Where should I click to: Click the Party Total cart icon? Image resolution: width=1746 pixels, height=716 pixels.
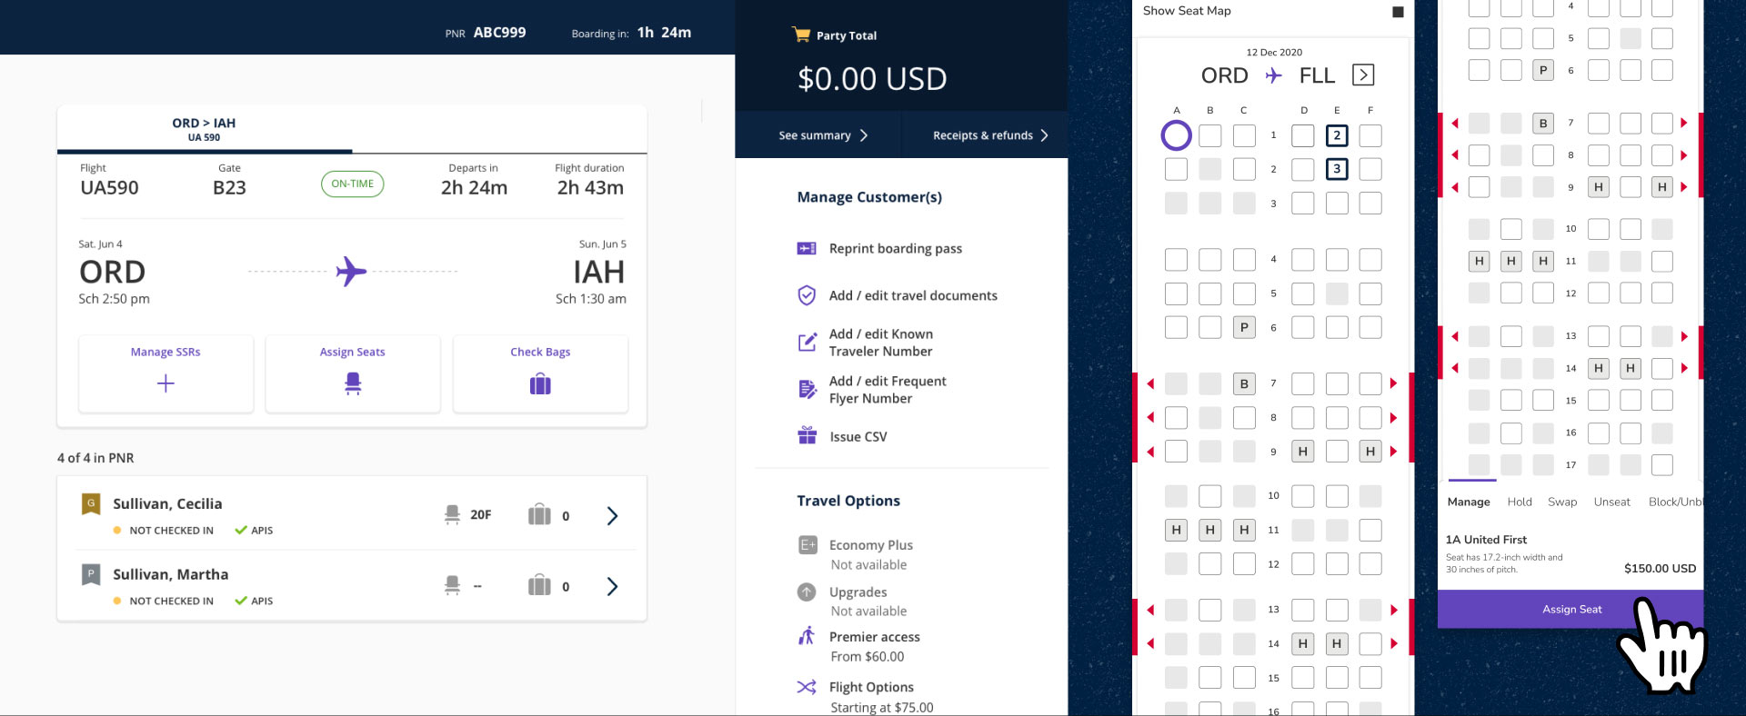point(801,35)
